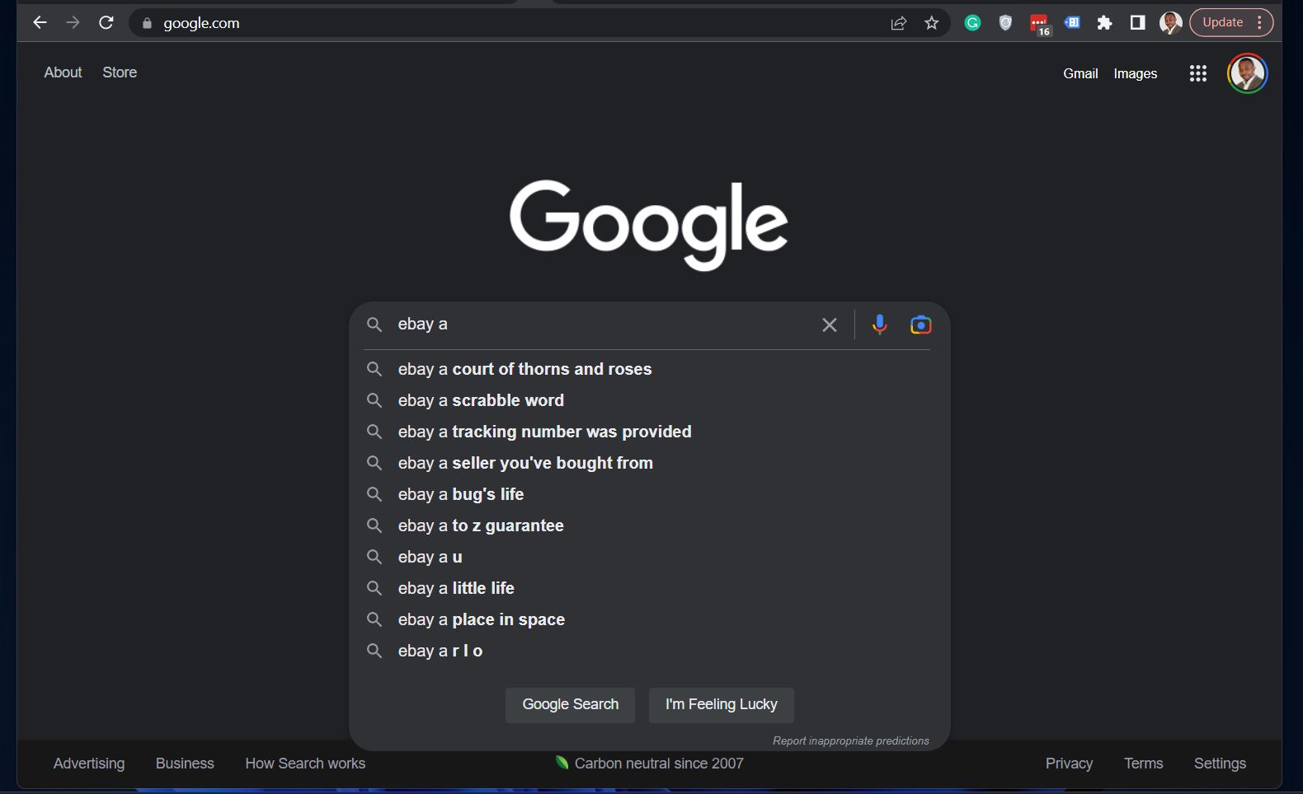The width and height of the screenshot is (1303, 794).
Task: Open the Settings footer menu
Action: tap(1220, 764)
